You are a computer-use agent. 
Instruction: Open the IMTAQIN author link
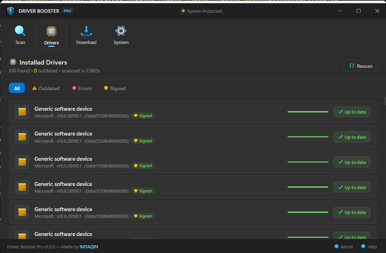click(x=89, y=247)
